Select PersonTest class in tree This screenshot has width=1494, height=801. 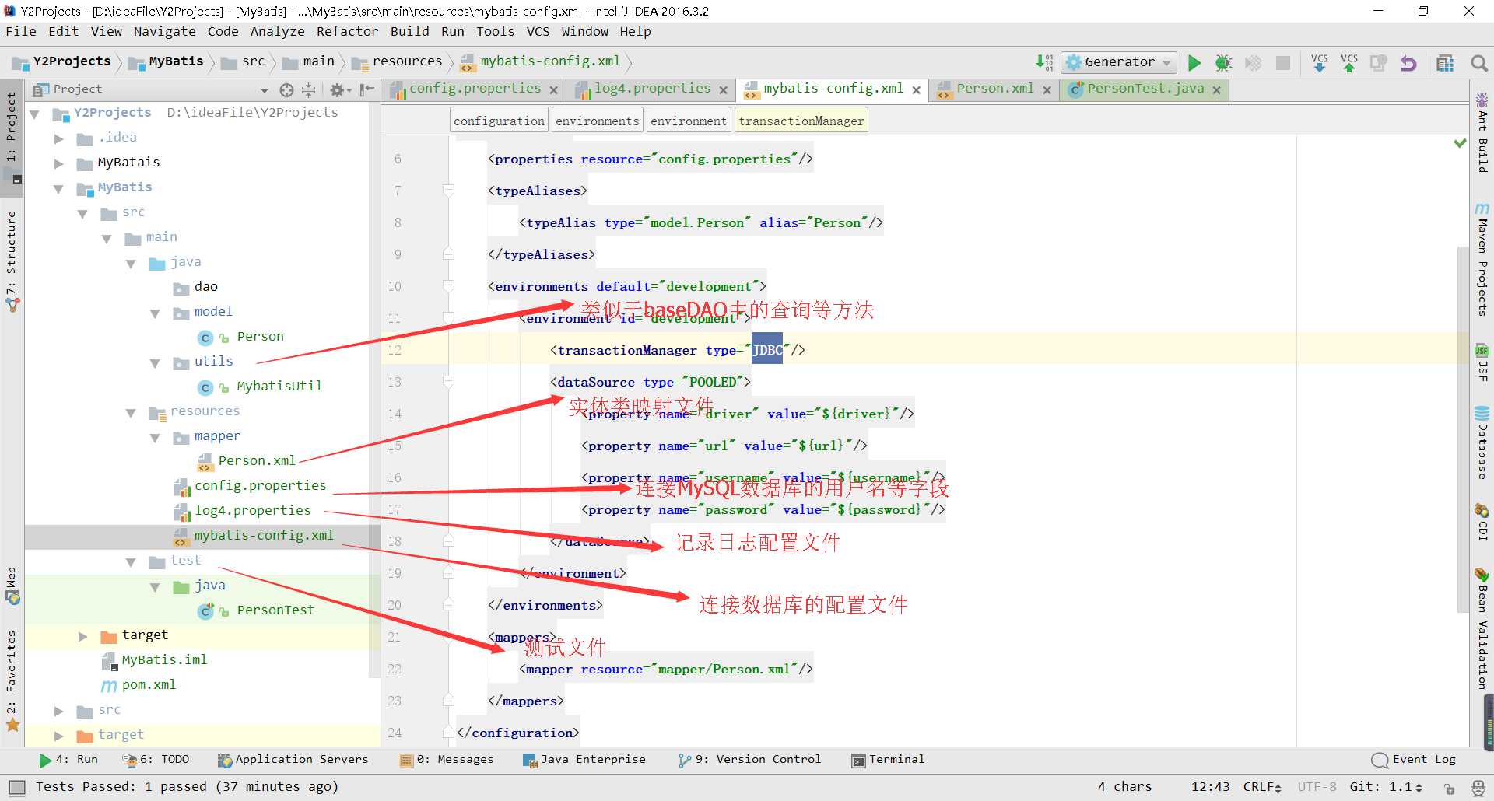tap(275, 610)
